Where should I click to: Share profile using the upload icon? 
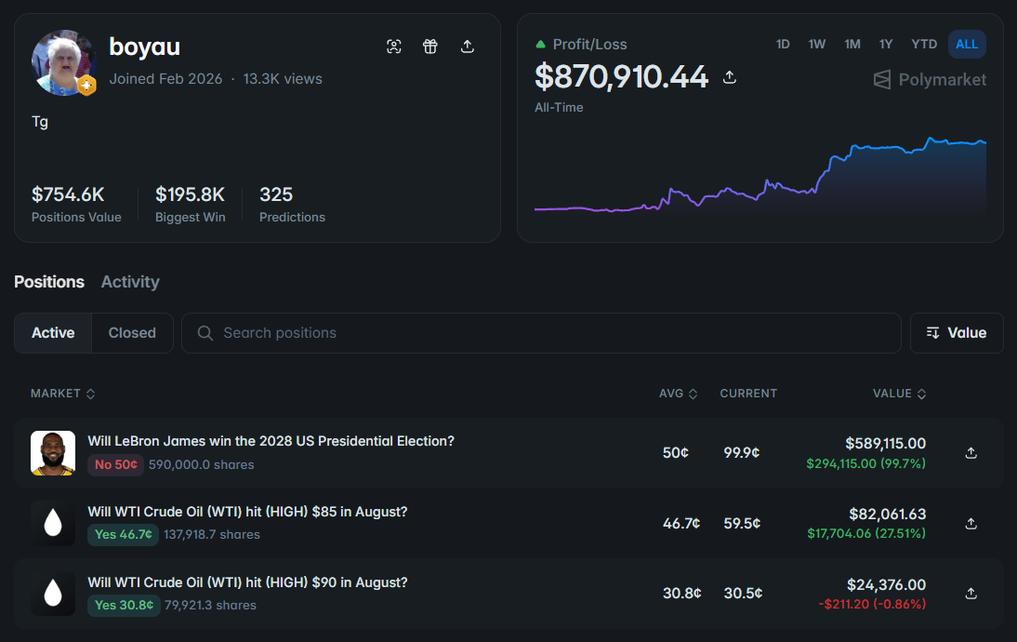pyautogui.click(x=467, y=47)
